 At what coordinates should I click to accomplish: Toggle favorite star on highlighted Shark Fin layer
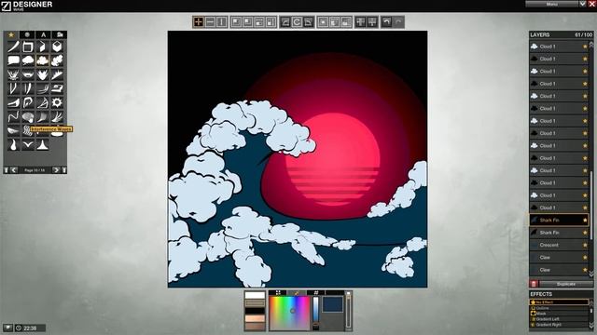pos(585,221)
